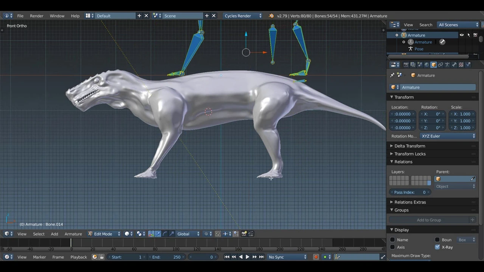Delete the Default screen layout
Image resolution: width=484 pixels, height=272 pixels.
146,16
